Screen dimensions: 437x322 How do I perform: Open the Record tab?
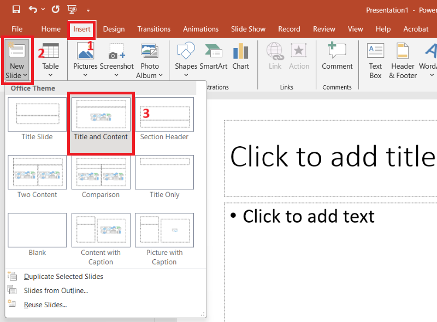[x=289, y=29]
